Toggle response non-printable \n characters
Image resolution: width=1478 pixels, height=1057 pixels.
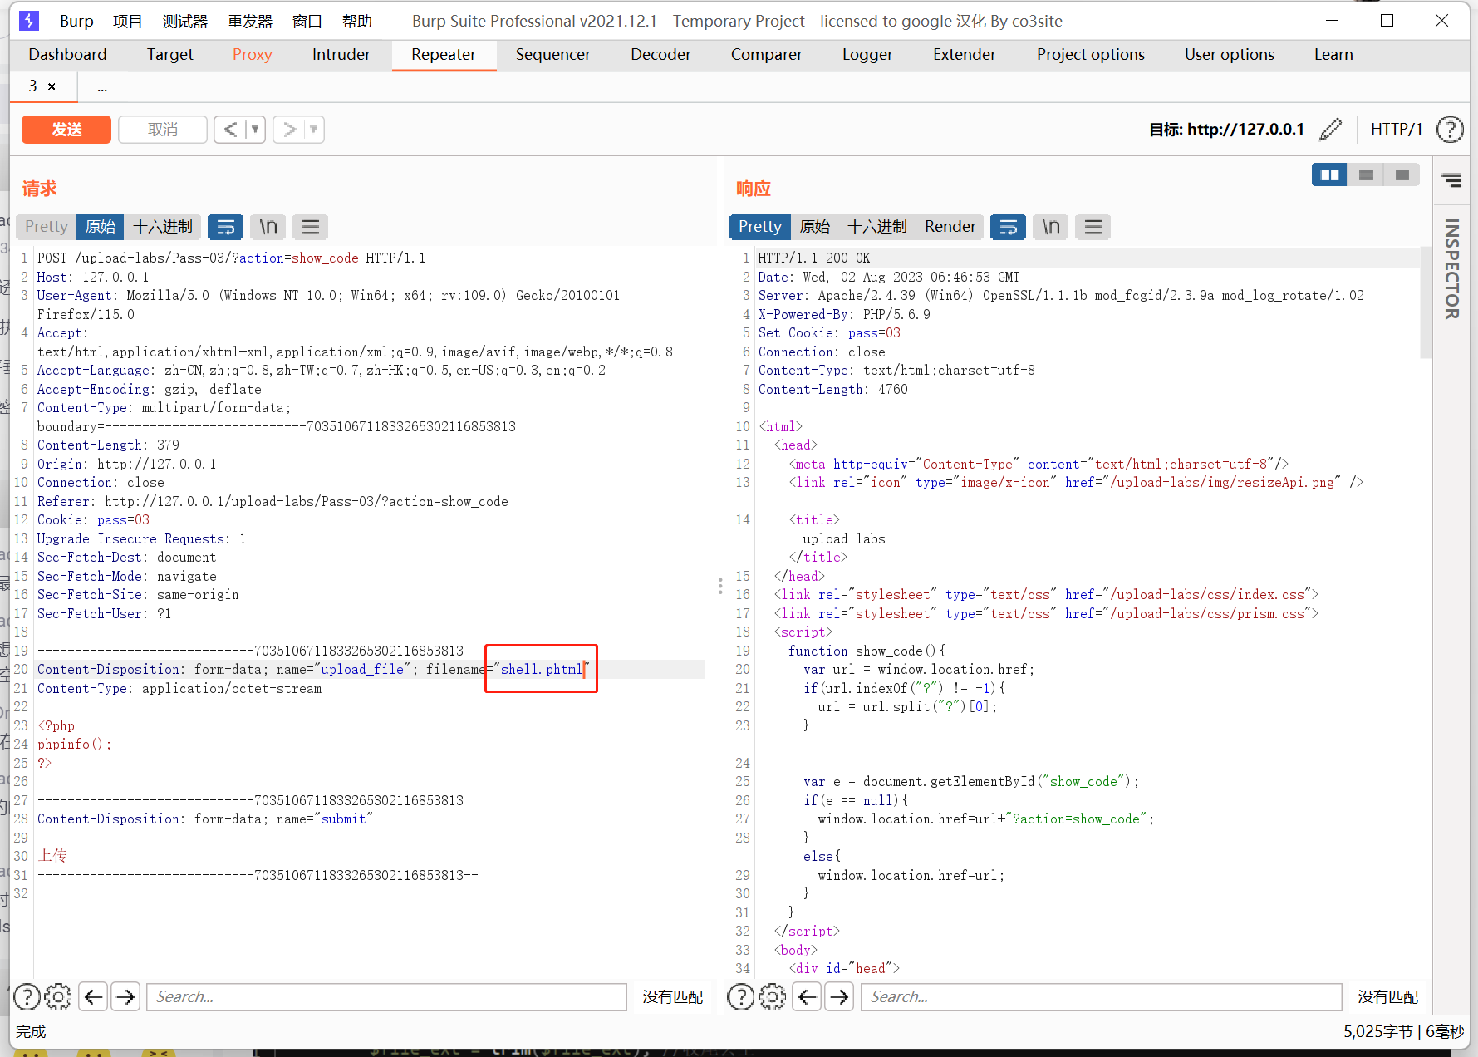pyautogui.click(x=1050, y=227)
